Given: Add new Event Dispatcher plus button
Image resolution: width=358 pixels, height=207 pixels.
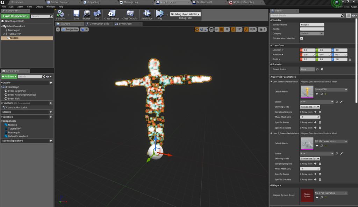Looking at the screenshot, I should point(51,141).
